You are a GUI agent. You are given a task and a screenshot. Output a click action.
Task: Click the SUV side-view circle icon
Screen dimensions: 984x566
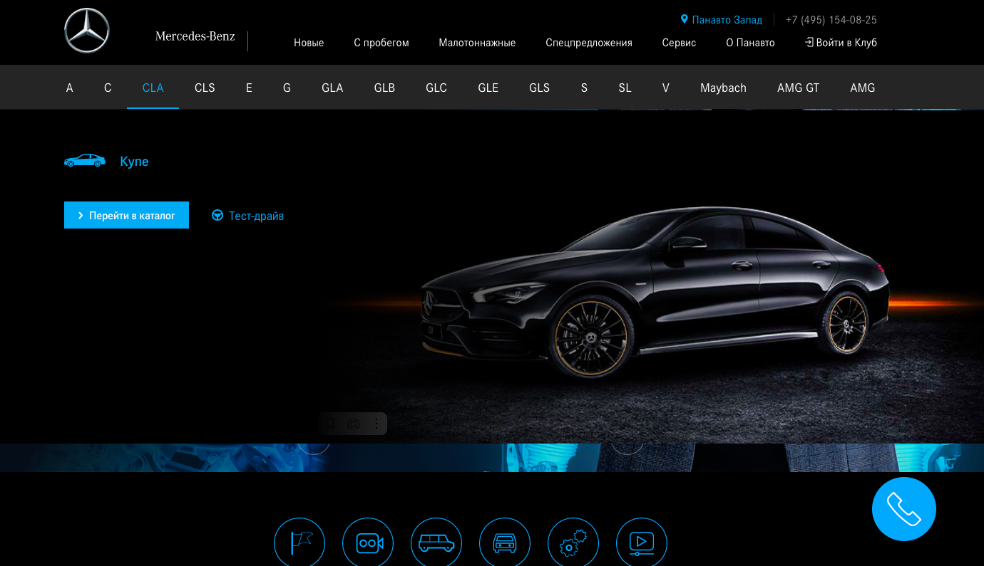436,543
